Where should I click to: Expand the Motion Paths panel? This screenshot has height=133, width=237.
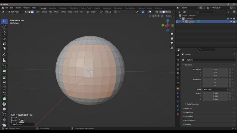coord(189,120)
